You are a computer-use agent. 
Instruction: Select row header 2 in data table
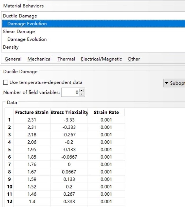(x=9, y=127)
